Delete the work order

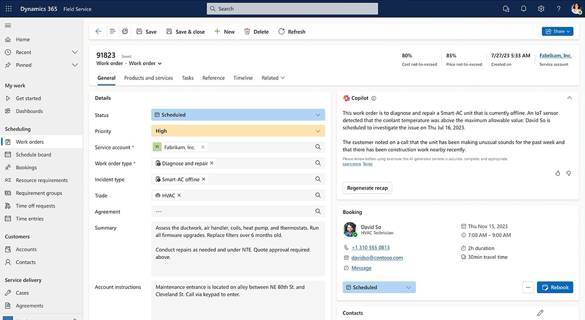(x=257, y=31)
